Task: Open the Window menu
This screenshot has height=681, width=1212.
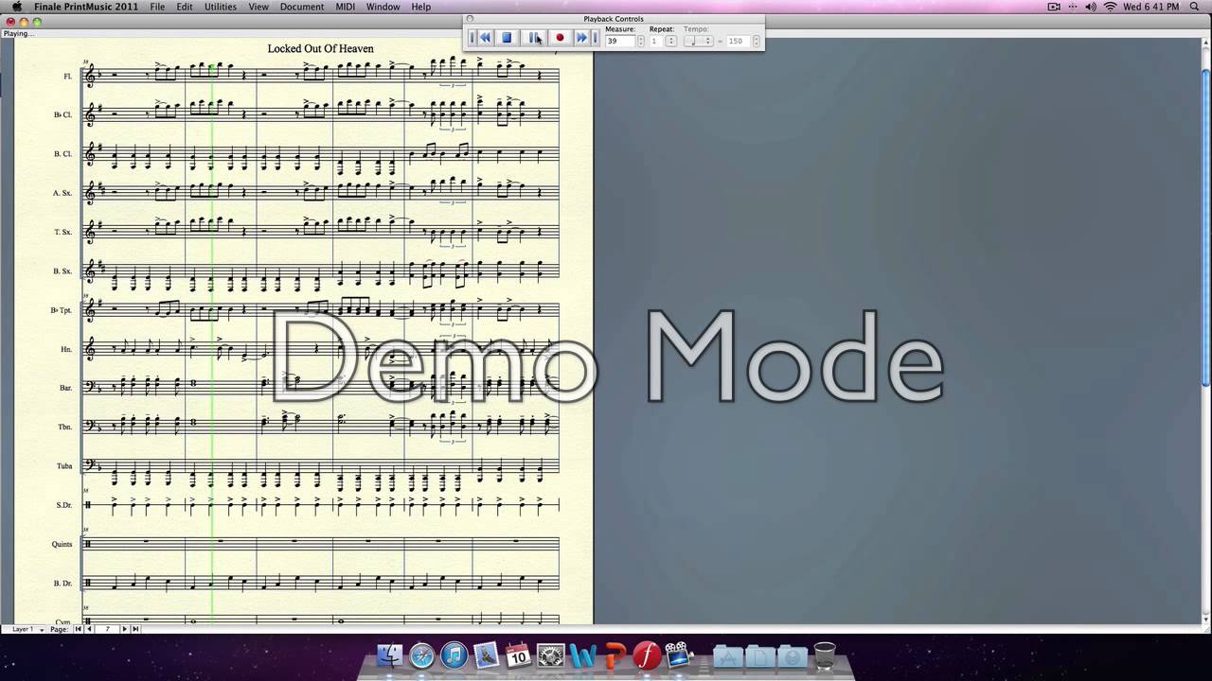Action: (x=383, y=7)
